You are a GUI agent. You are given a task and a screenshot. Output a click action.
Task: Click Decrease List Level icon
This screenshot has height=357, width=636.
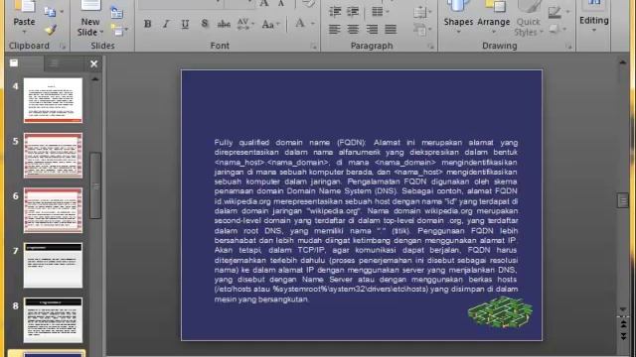[335, 11]
